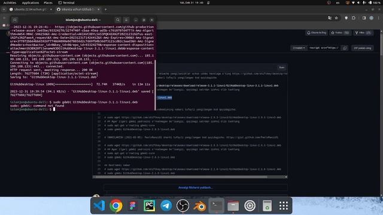Click the Download ZIP button

point(363,48)
